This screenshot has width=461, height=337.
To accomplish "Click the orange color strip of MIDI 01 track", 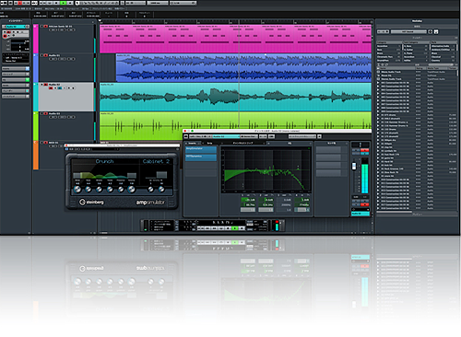I will 36,155.
